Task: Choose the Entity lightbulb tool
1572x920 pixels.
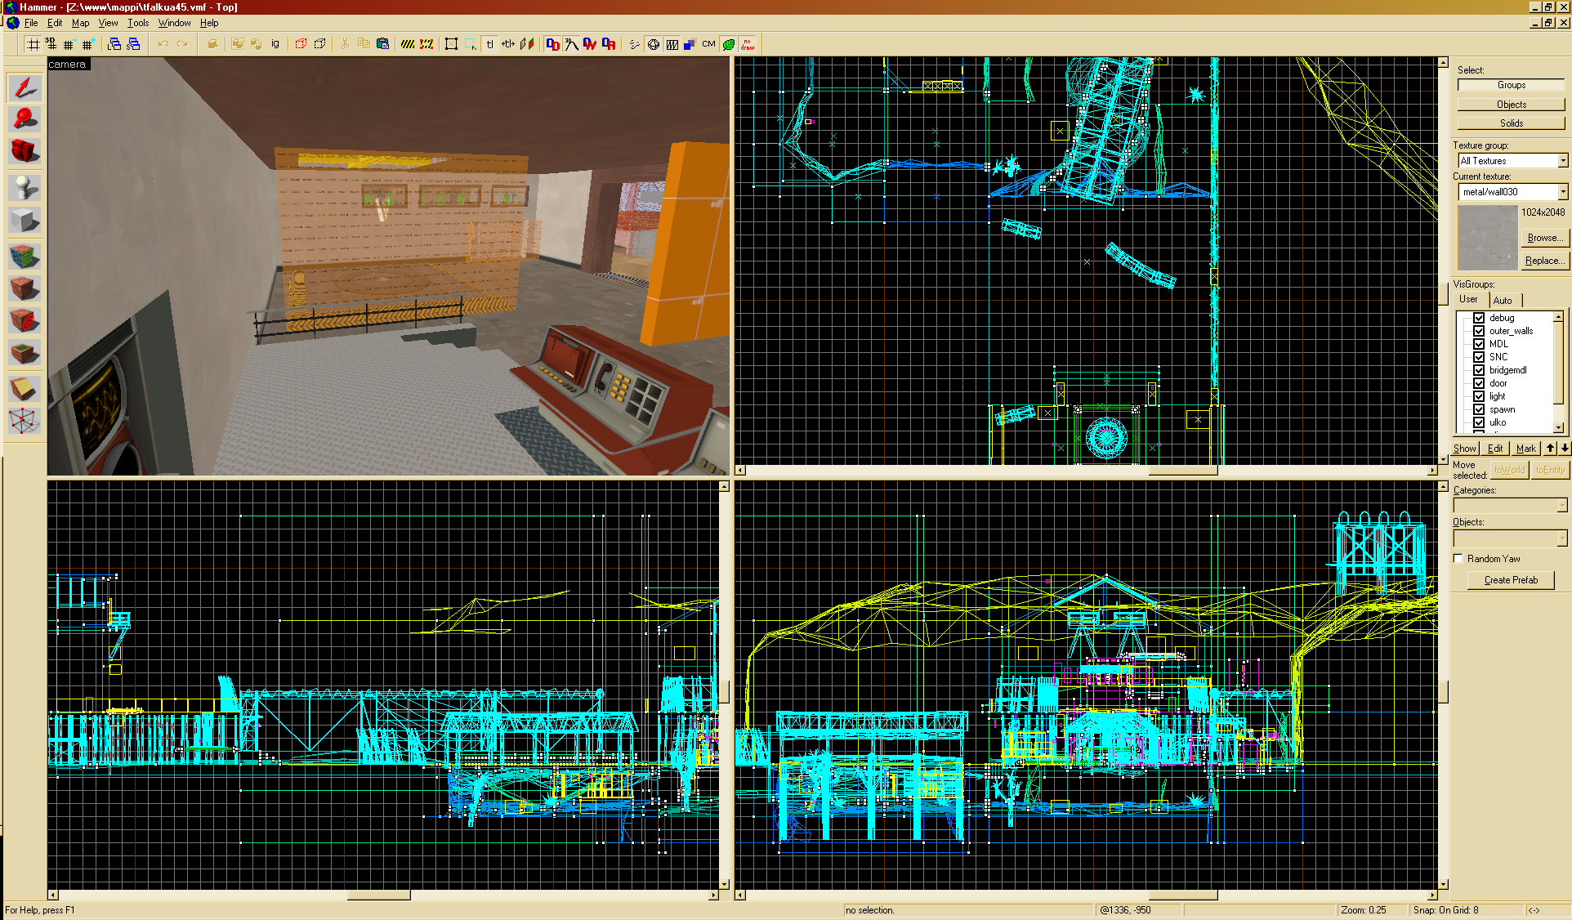Action: [25, 188]
